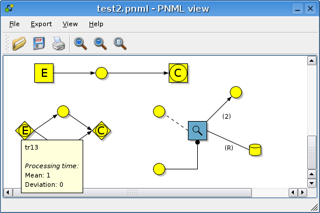Click the vertical scrollbar up arrow at the top
Image resolution: width=320 pixels, height=213 pixels.
coord(312,61)
